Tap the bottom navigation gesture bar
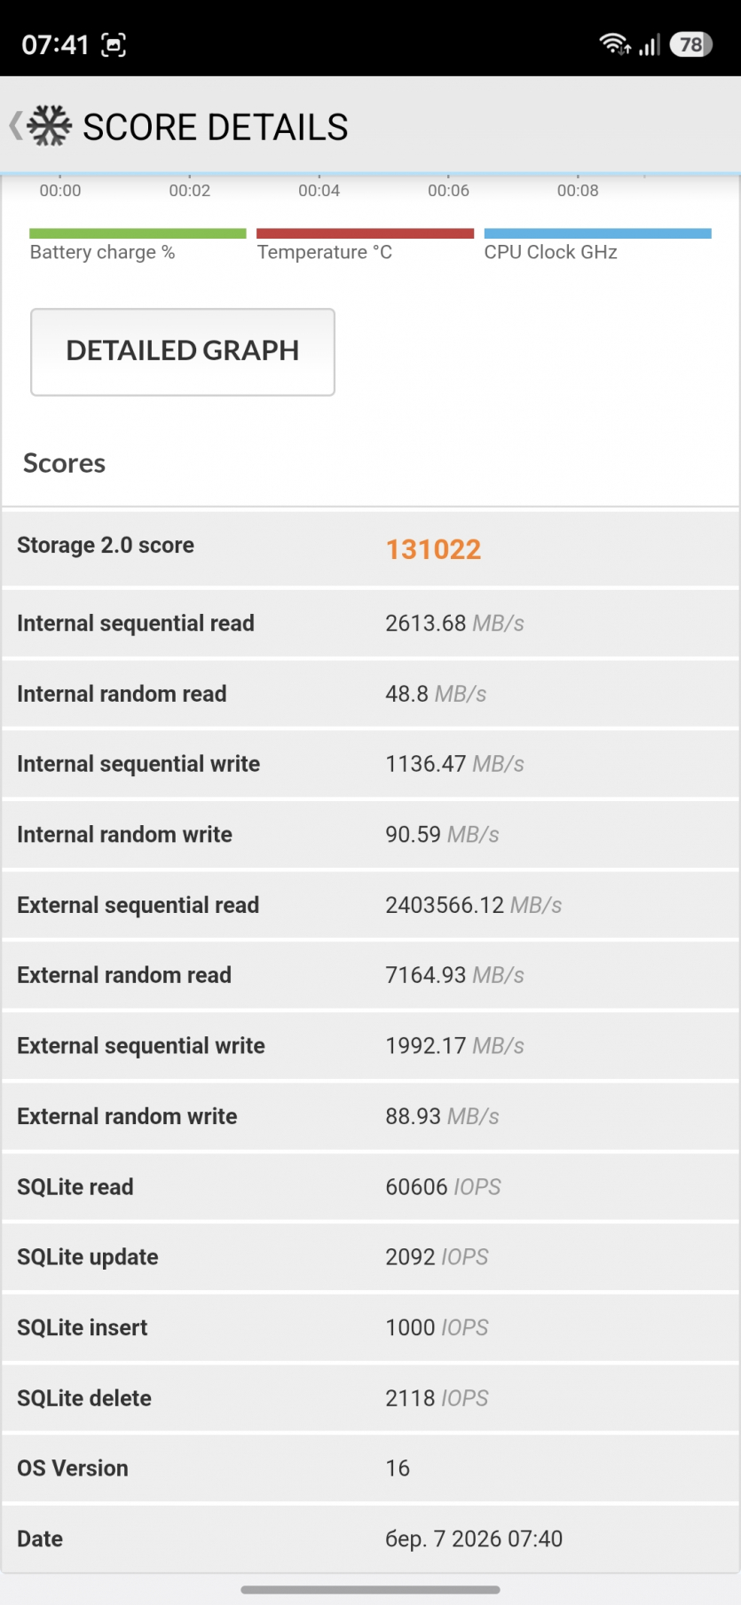741x1605 pixels. (x=370, y=1590)
